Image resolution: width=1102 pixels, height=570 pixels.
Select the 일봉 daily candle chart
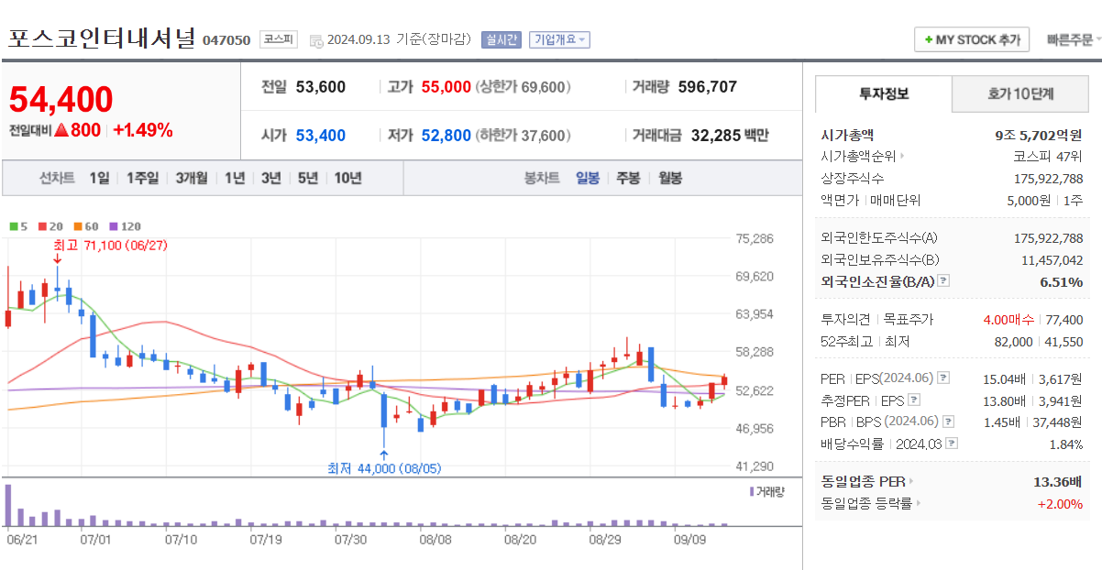tap(588, 178)
